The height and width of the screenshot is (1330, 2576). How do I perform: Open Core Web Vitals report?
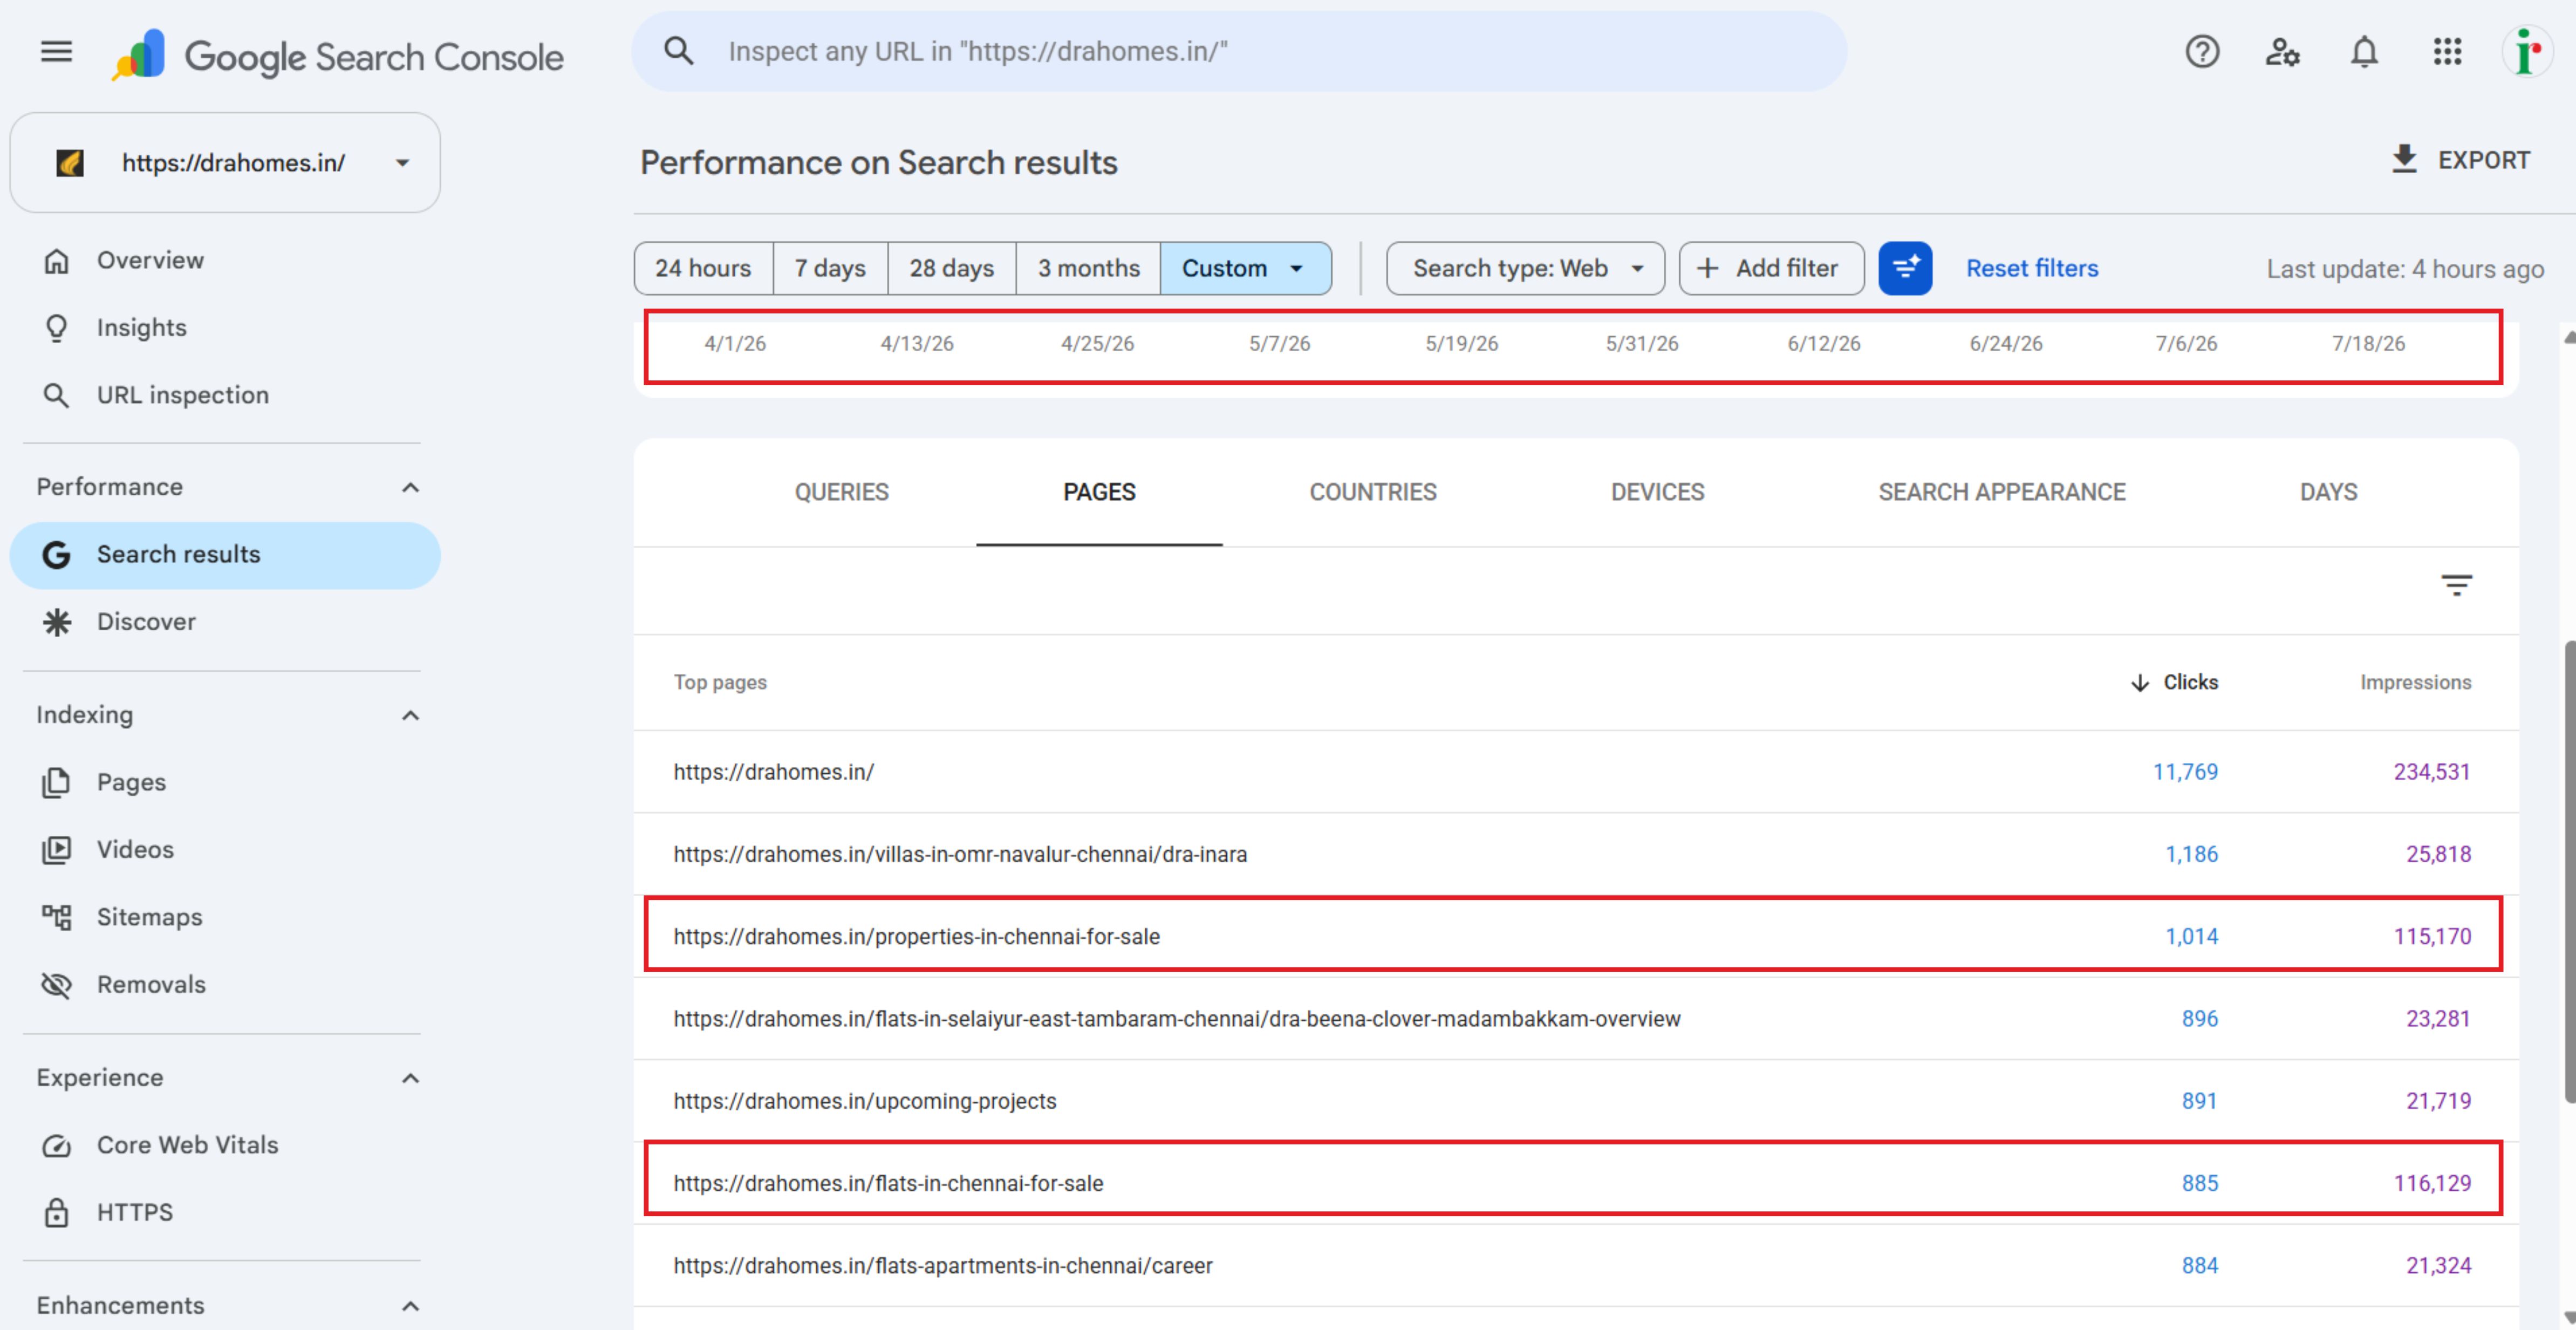(x=225, y=1146)
